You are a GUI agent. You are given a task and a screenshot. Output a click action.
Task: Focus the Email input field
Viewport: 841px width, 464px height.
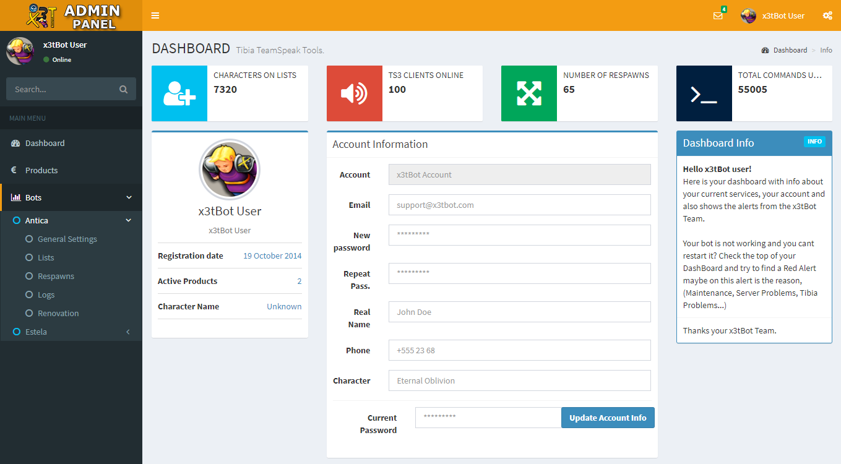(520, 205)
